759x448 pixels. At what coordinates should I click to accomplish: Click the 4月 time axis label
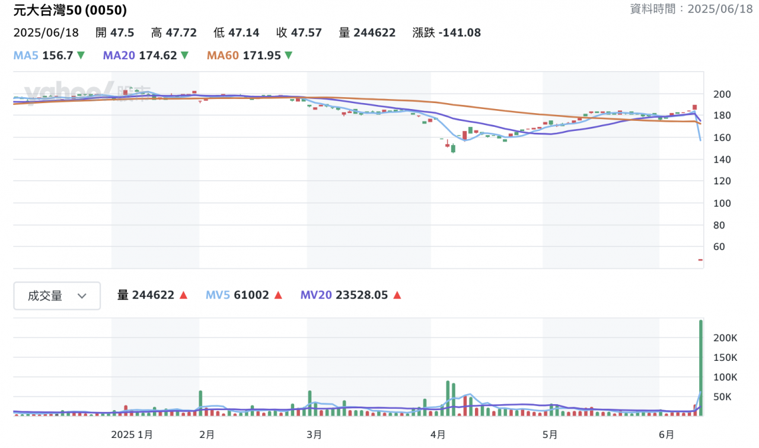438,434
